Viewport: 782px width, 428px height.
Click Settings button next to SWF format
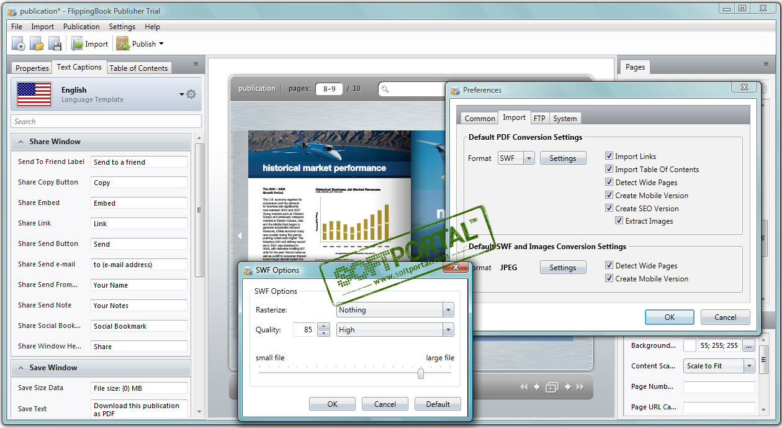tap(562, 158)
